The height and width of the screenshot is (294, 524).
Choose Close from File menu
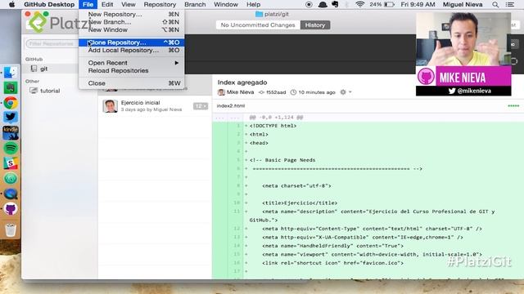pos(131,83)
